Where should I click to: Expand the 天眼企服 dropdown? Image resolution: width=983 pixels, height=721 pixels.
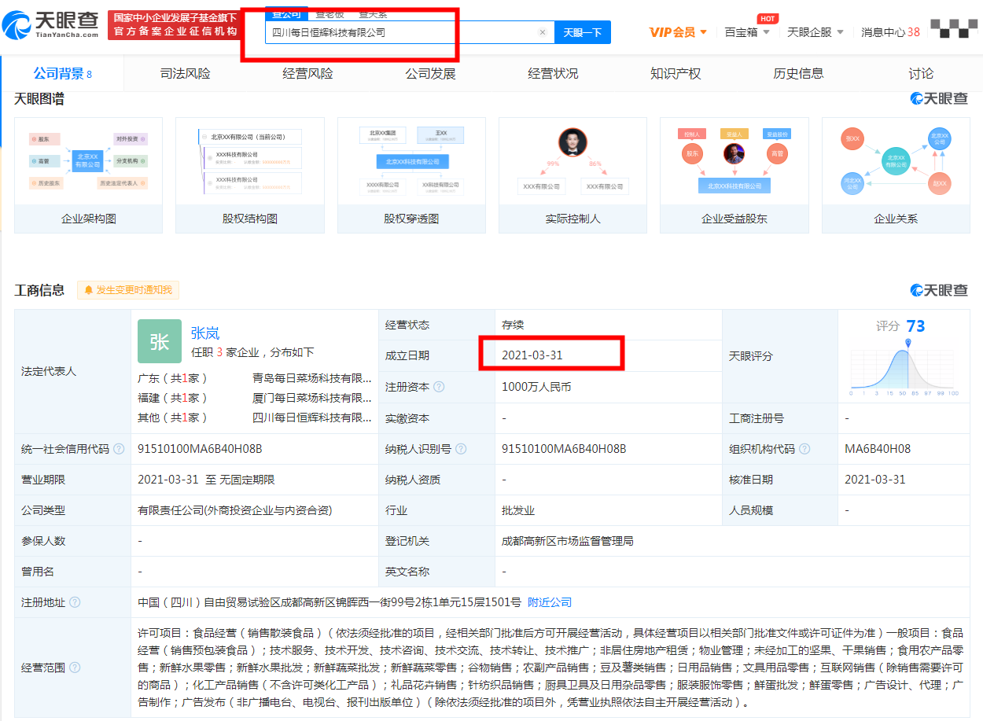tap(815, 32)
